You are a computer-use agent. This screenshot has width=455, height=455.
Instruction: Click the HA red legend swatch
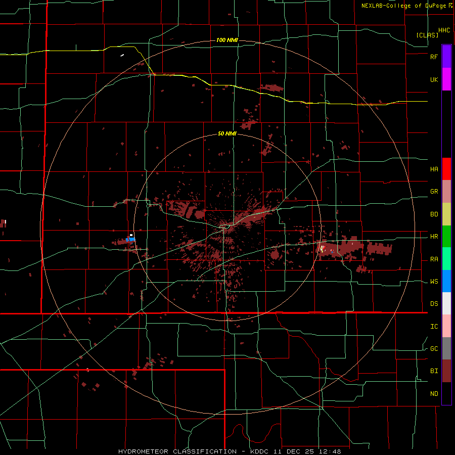point(446,169)
